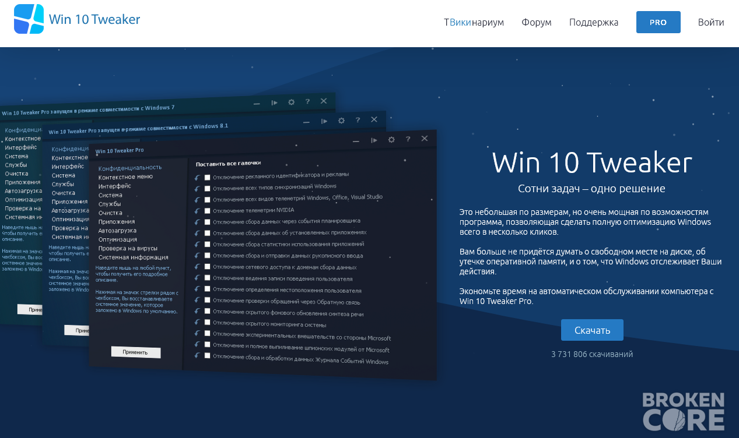Click the reset arrow beside "Отключение скрытого мониторинга системы"
The width and height of the screenshot is (739, 438).
[x=198, y=322]
